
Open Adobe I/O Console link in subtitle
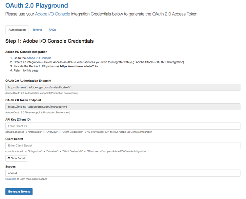click(x=52, y=14)
